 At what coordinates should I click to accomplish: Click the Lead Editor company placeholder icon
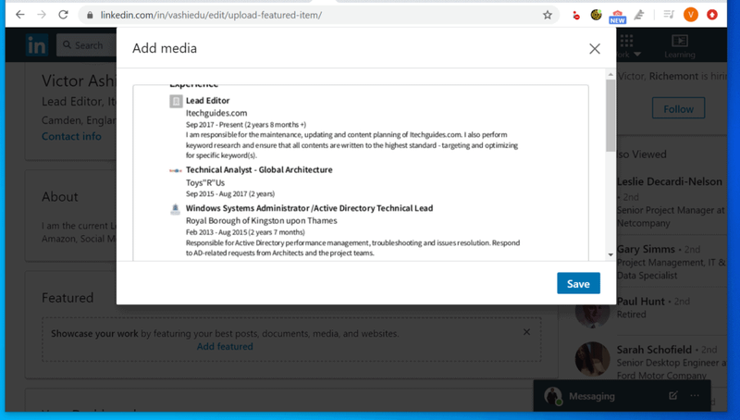[x=176, y=101]
